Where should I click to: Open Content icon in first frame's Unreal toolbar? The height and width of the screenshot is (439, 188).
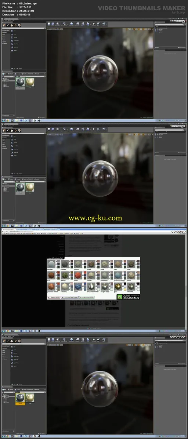[x=53, y=24]
